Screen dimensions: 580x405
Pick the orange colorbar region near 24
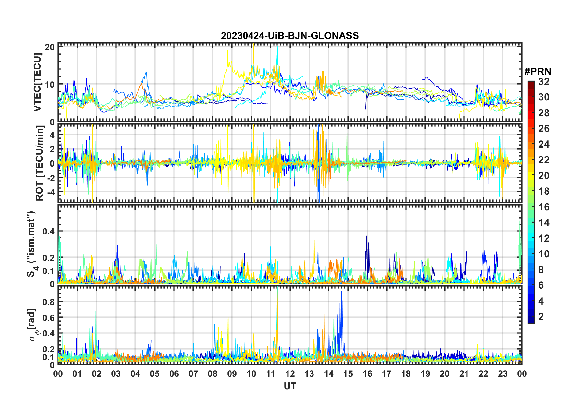point(531,144)
